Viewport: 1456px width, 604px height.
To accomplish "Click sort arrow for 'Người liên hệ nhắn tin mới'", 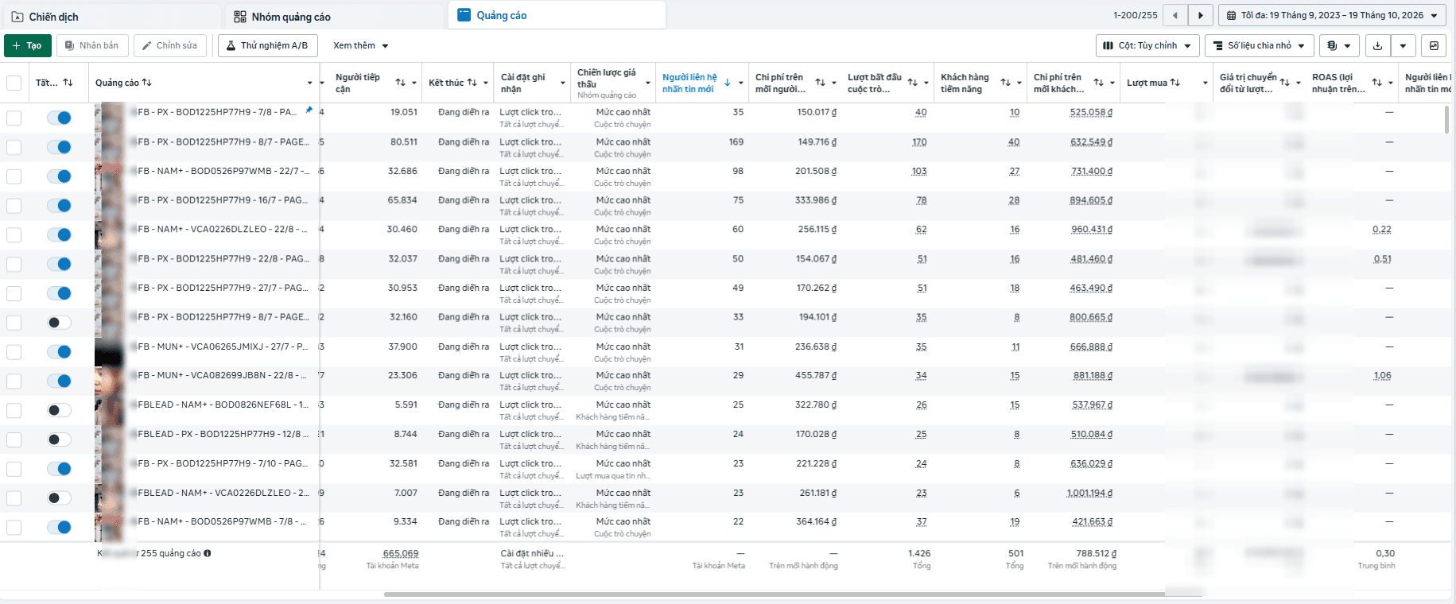I will (728, 83).
